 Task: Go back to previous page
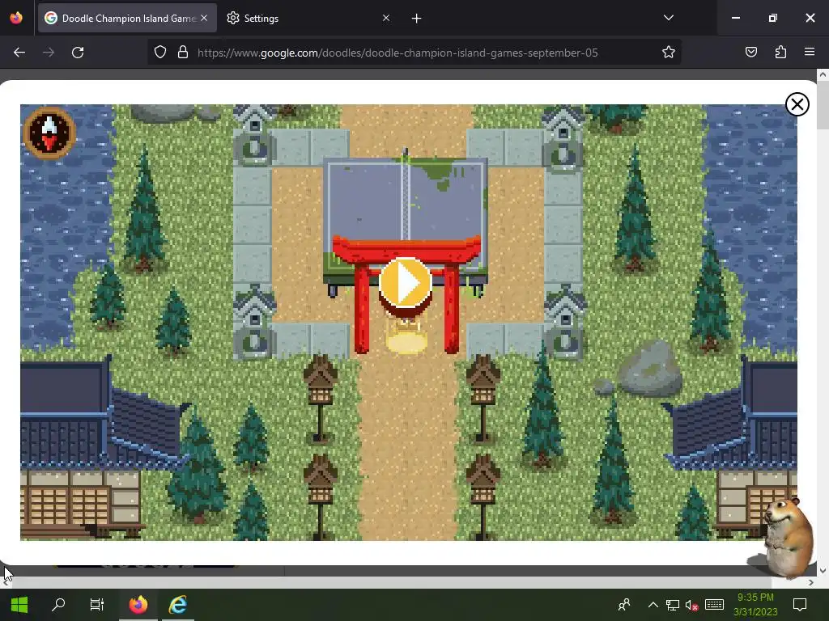click(x=19, y=53)
